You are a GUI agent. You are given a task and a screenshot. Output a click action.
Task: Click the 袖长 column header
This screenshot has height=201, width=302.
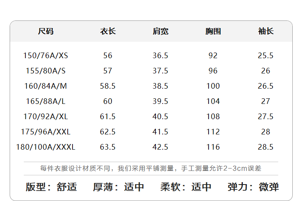[266, 31]
